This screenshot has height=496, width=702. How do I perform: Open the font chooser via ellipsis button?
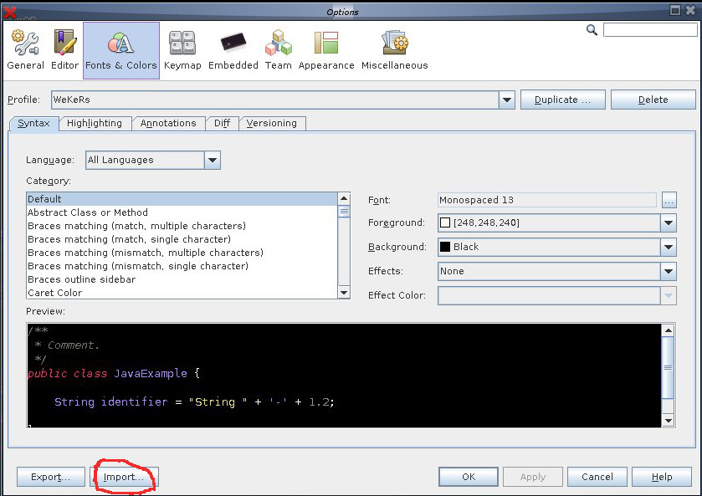[669, 199]
